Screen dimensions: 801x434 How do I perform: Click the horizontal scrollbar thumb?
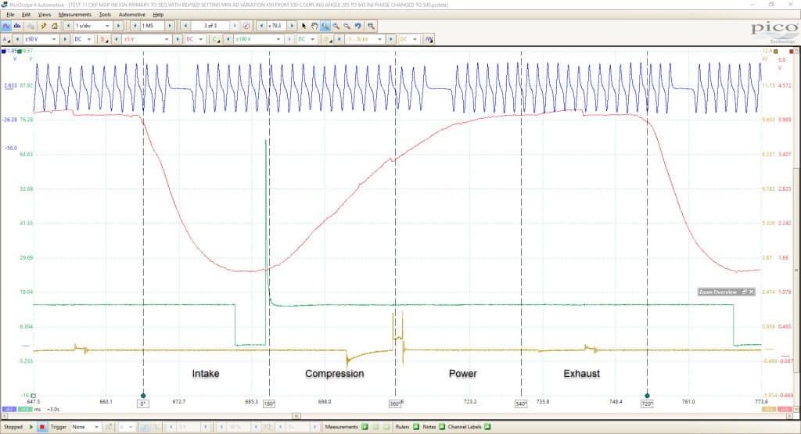pos(296,416)
